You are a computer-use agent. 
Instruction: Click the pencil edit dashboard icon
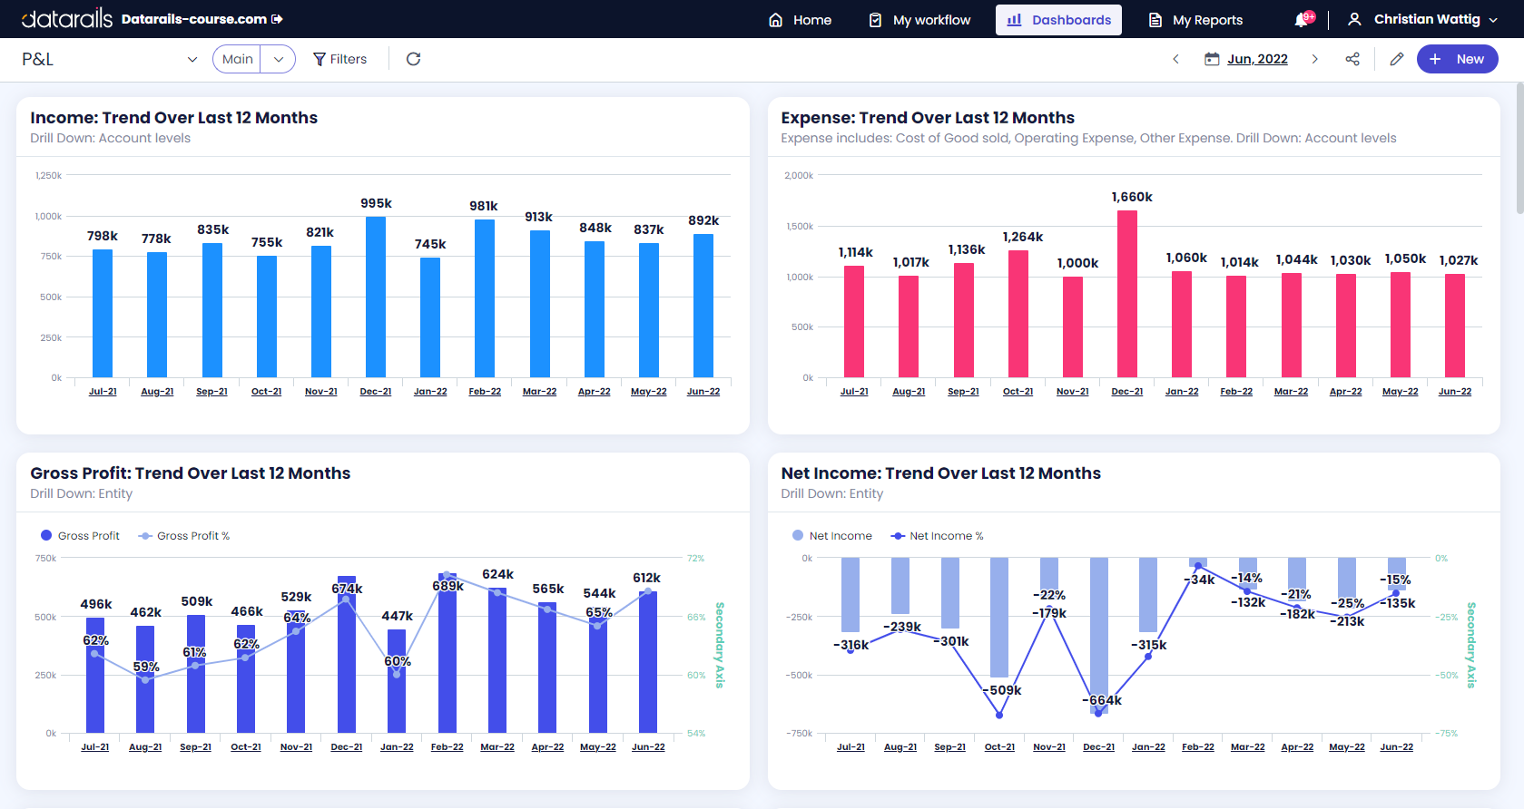click(1397, 59)
